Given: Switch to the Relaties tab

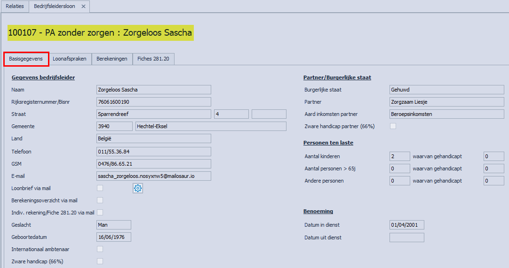Looking at the screenshot, I should click(15, 7).
